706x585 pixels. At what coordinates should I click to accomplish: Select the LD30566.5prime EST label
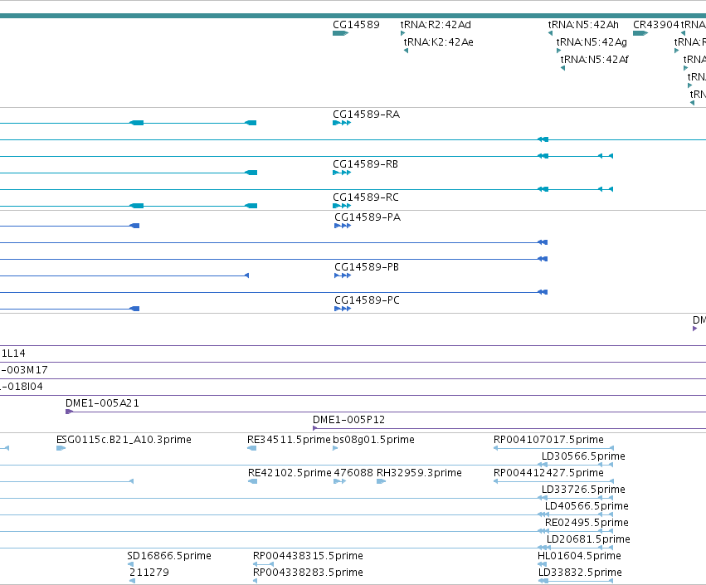pos(583,456)
